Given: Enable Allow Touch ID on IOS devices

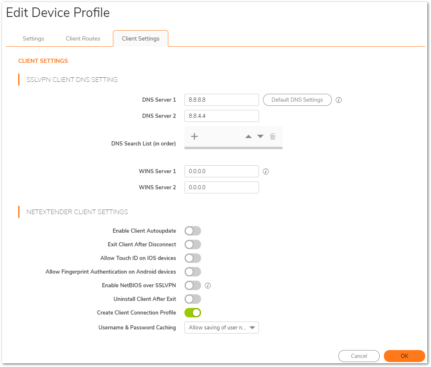Looking at the screenshot, I should [x=193, y=258].
